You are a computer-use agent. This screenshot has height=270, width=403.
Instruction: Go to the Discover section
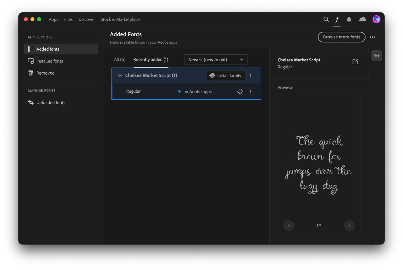pos(87,19)
